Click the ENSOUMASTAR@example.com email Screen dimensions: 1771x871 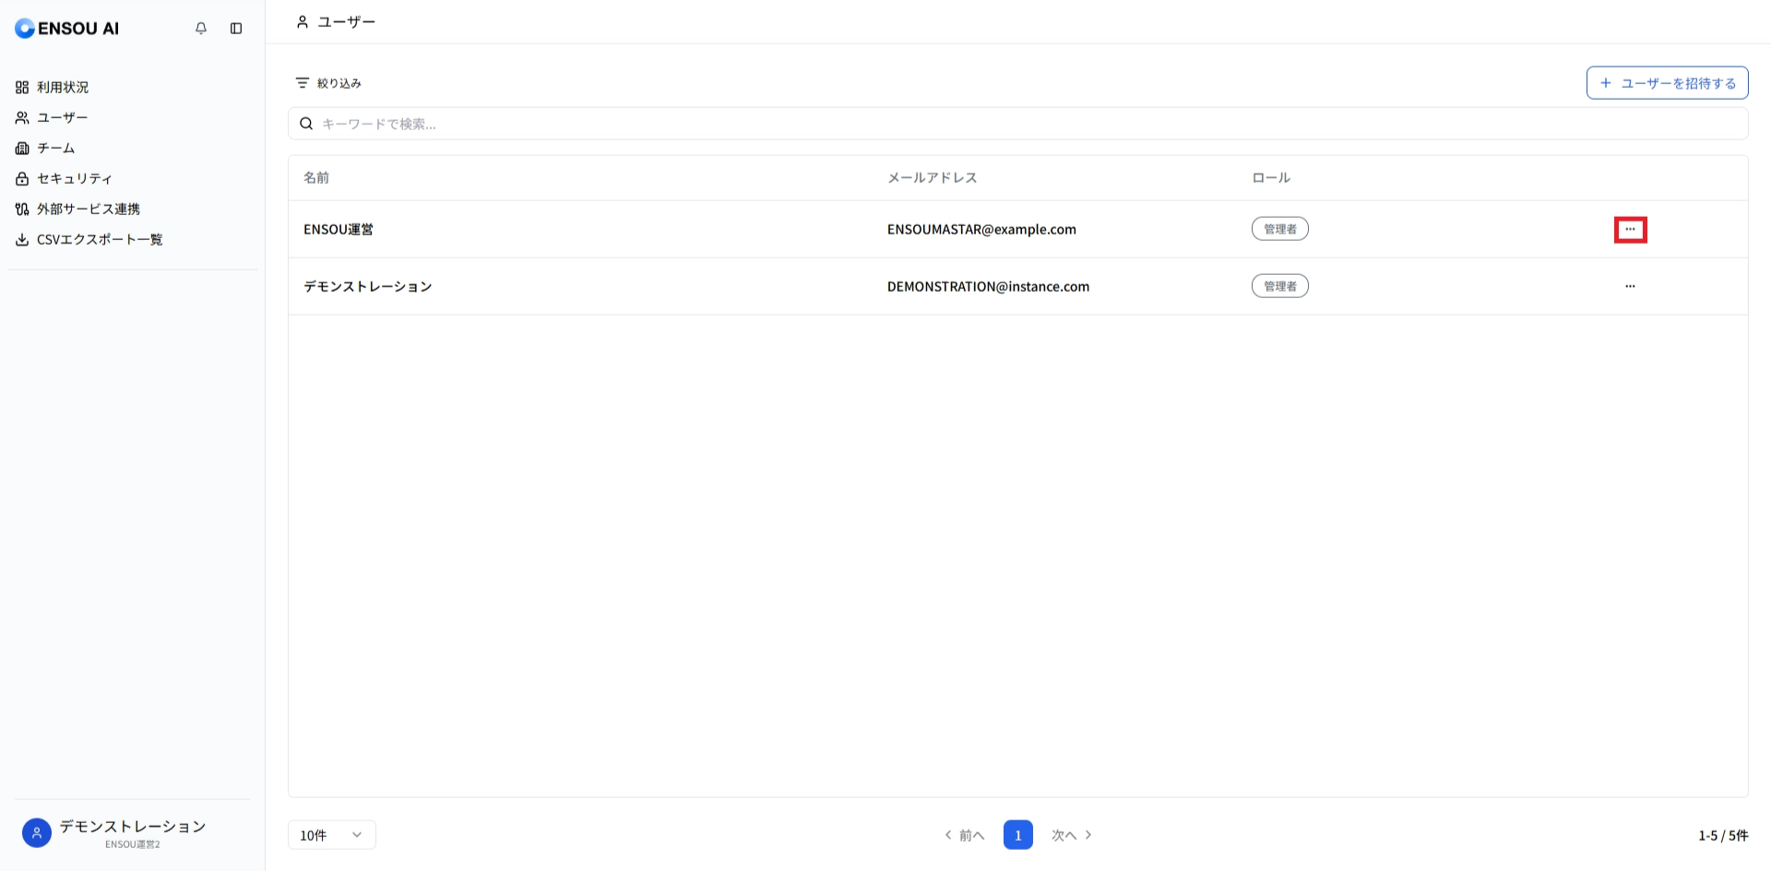coord(981,229)
